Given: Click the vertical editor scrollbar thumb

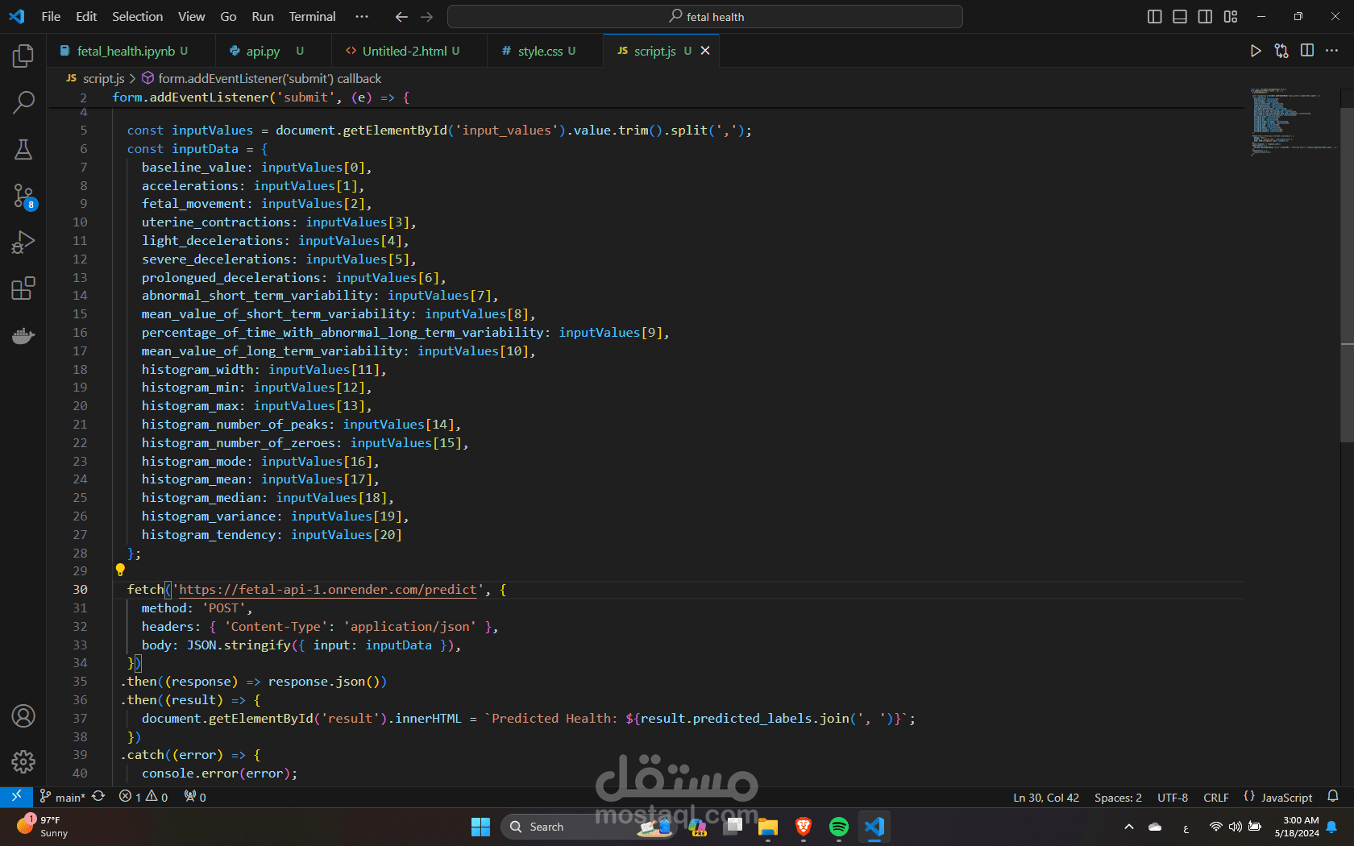Looking at the screenshot, I should 1347,274.
